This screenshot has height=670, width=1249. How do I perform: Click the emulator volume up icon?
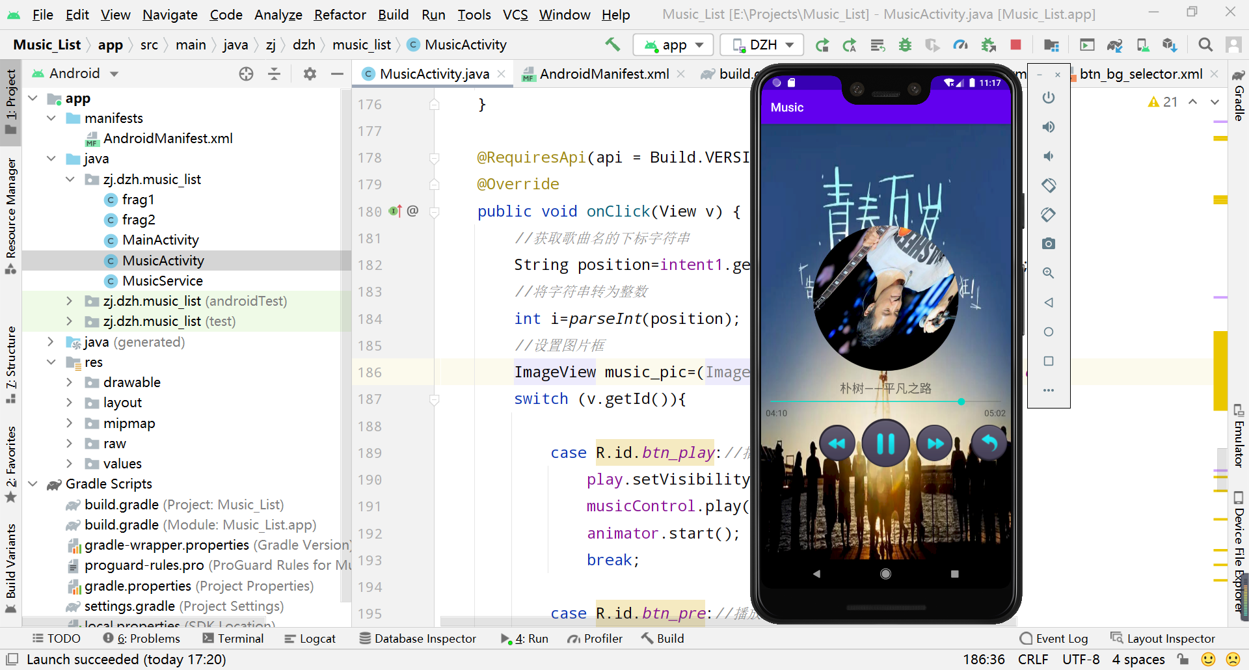click(x=1048, y=127)
